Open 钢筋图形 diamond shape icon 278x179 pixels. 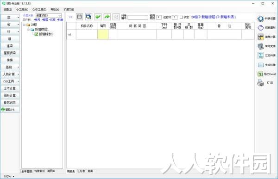point(260,28)
